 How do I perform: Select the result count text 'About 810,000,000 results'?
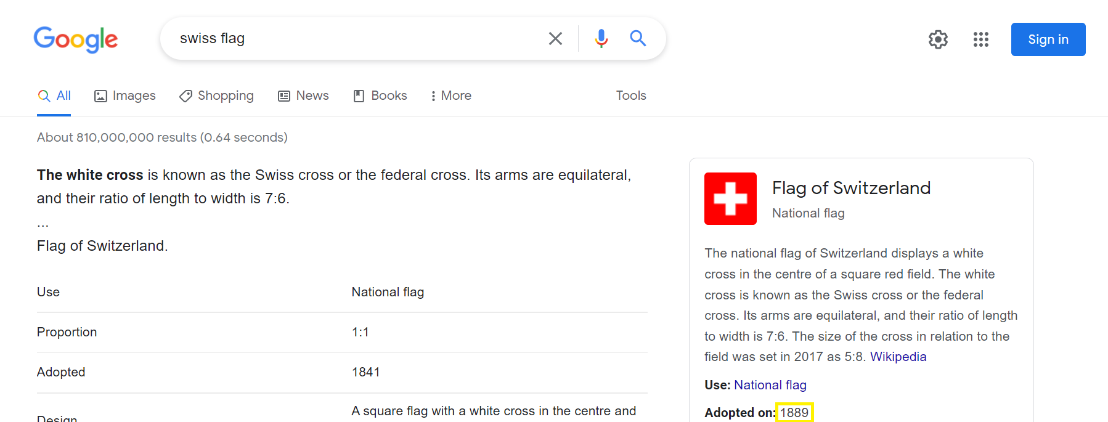tap(116, 137)
